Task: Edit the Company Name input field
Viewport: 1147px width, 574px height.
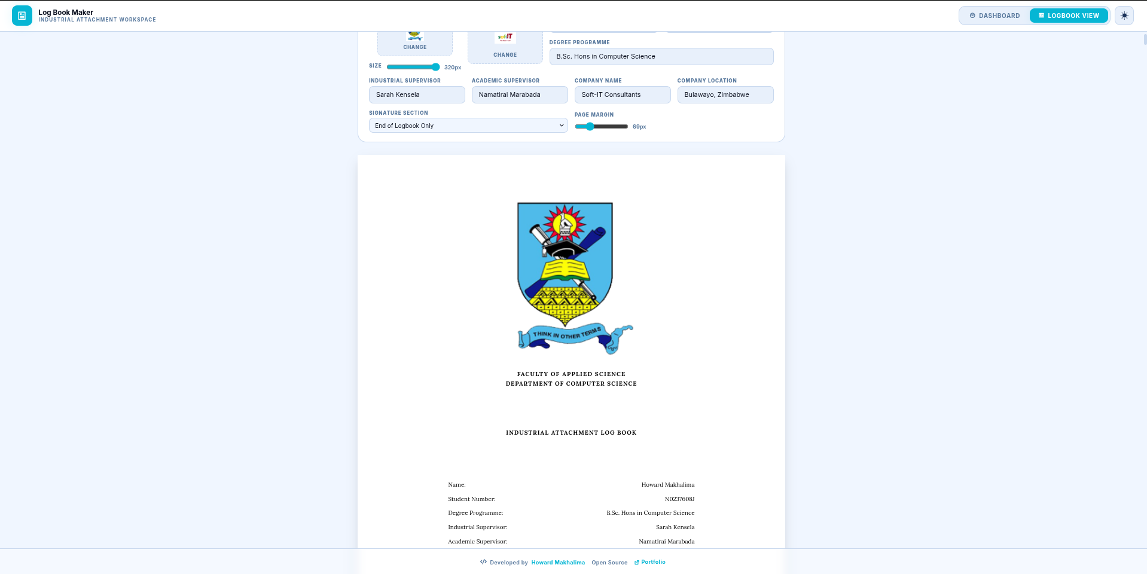Action: 623,94
